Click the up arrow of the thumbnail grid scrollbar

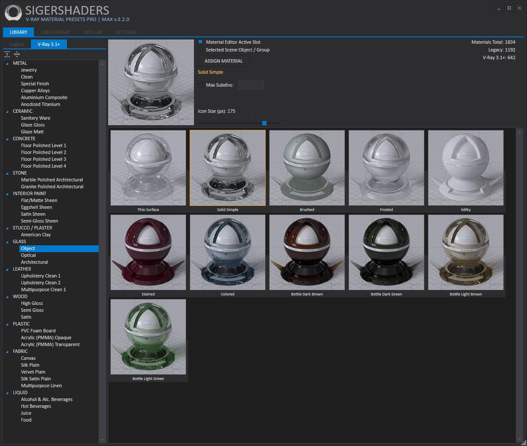click(520, 132)
